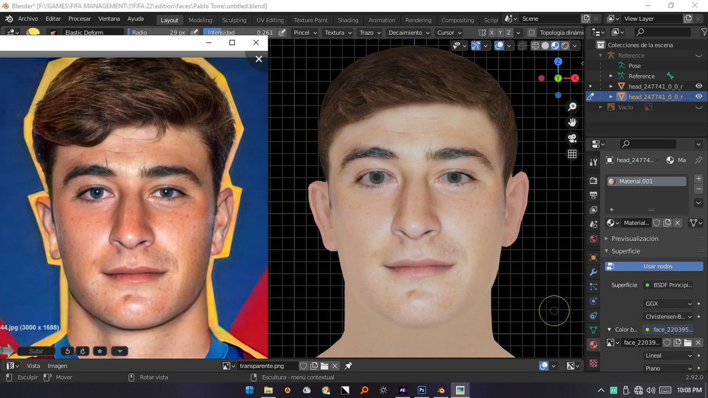Open the GGX distribution dropdown
Viewport: 708px width, 398px height.
click(x=668, y=304)
